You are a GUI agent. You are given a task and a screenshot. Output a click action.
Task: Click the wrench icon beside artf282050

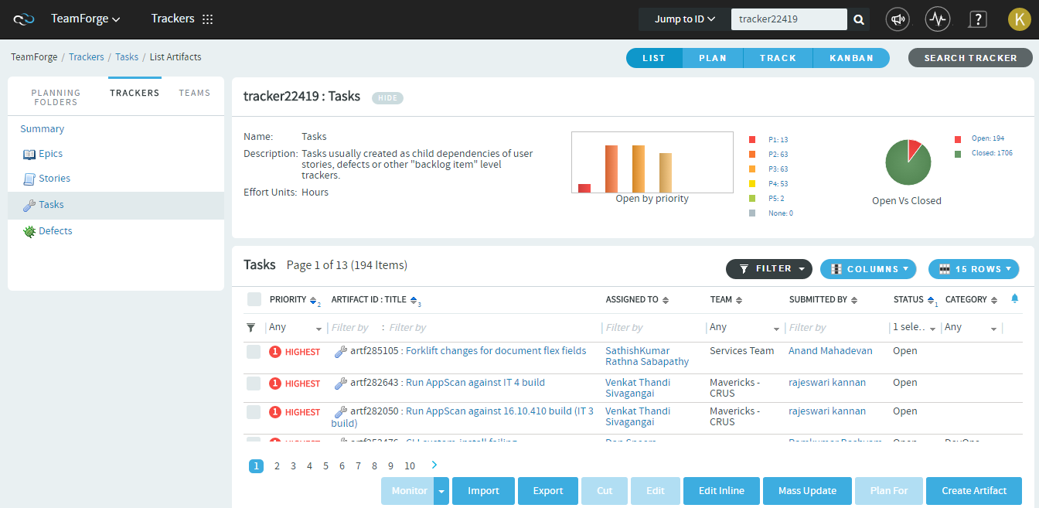(340, 412)
